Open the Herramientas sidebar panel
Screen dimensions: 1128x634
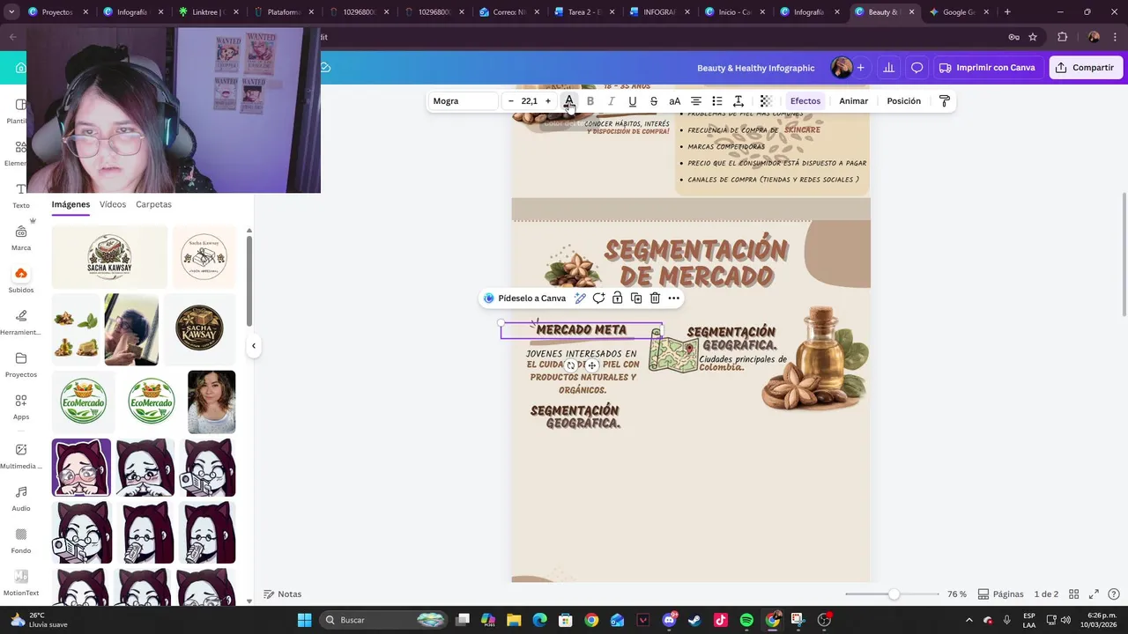coord(21,322)
